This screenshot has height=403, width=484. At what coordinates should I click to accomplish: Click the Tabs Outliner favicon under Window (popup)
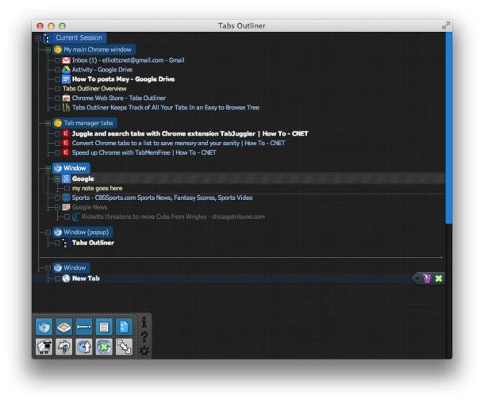coord(65,243)
